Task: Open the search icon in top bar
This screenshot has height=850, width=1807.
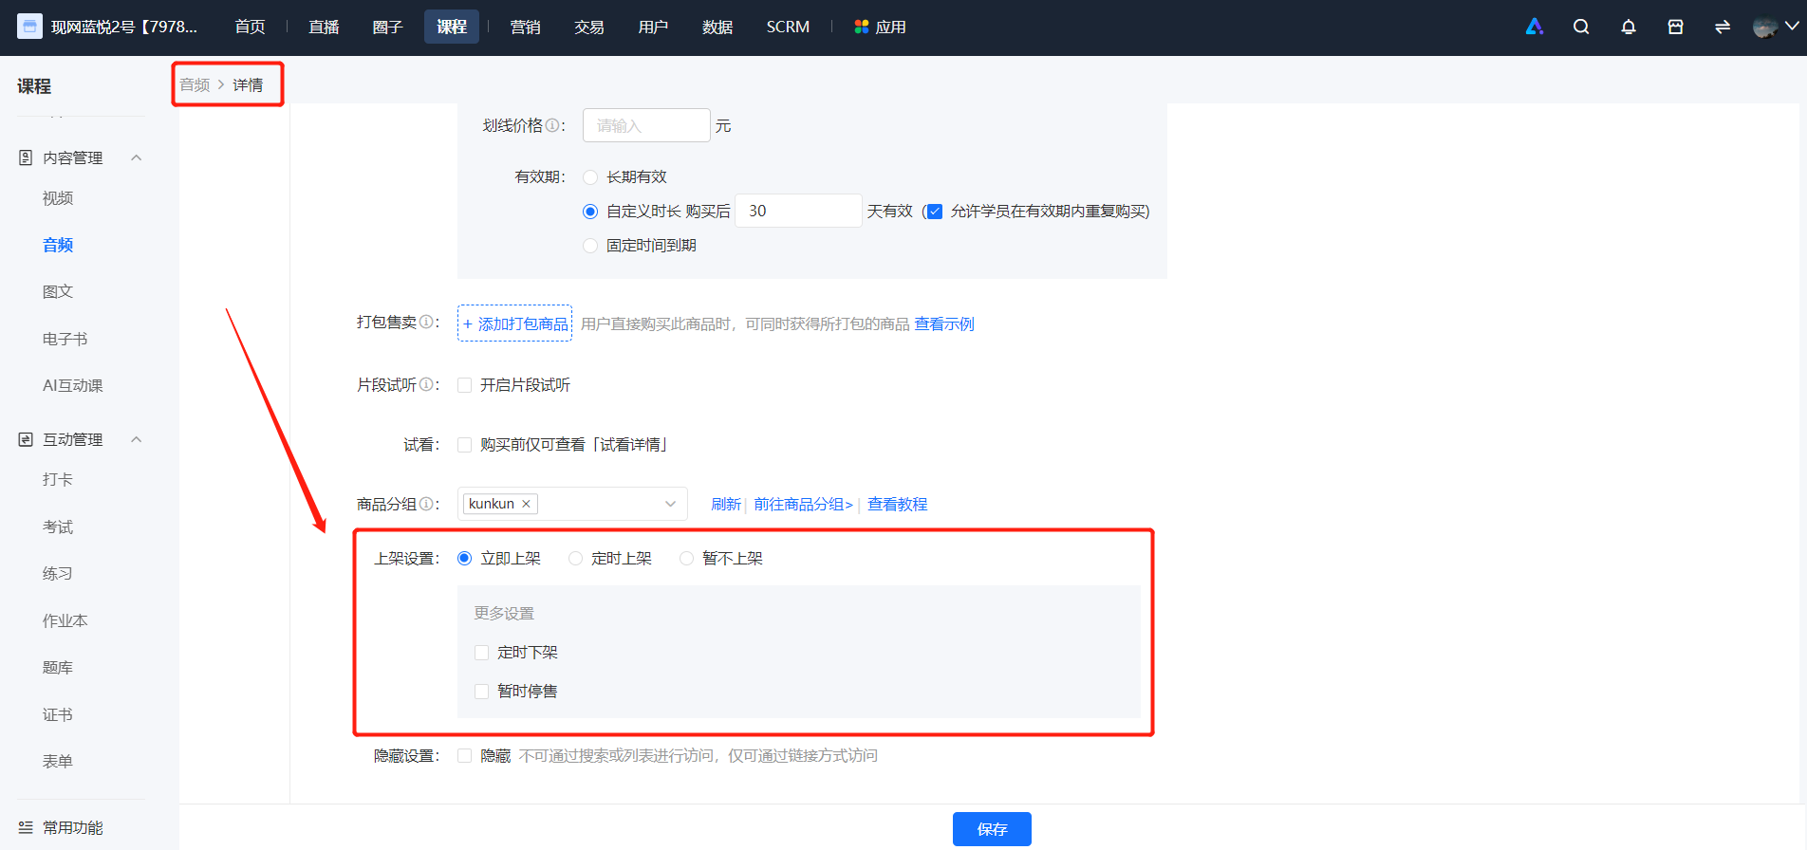Action: (x=1581, y=28)
